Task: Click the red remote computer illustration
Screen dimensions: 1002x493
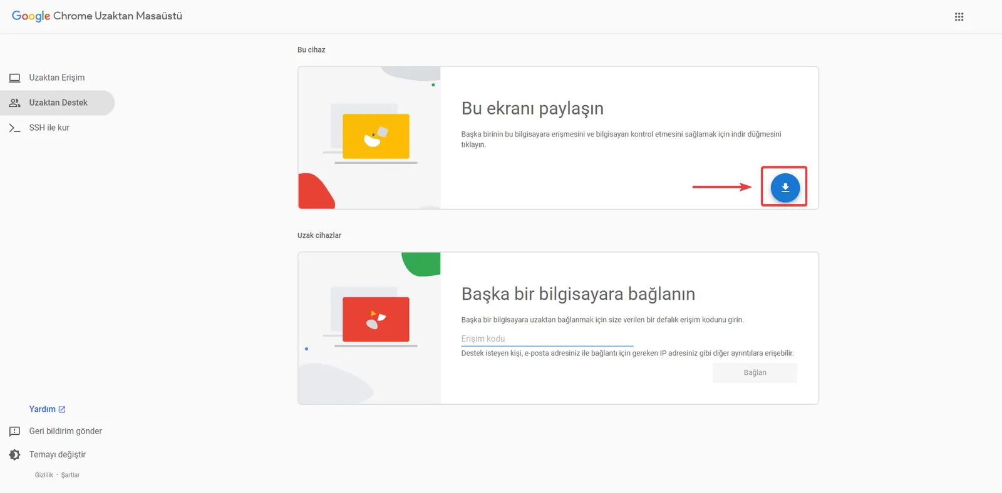Action: point(376,320)
